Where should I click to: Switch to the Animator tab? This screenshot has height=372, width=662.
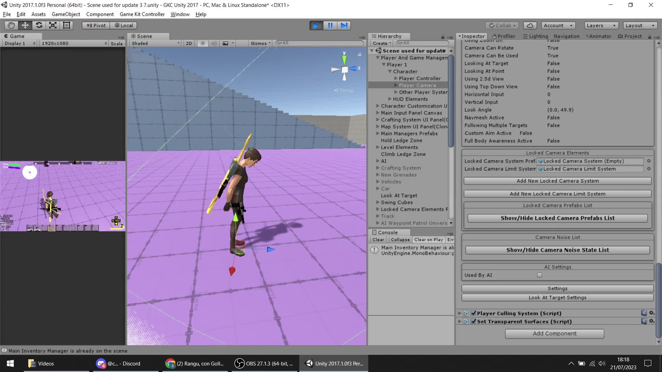coord(599,36)
